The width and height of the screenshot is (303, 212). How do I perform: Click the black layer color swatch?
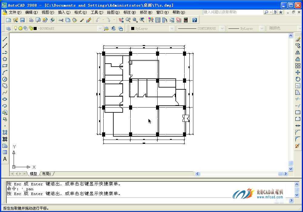pyautogui.click(x=35, y=28)
